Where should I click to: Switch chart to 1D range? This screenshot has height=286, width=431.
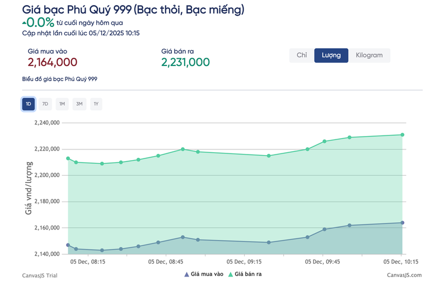29,104
